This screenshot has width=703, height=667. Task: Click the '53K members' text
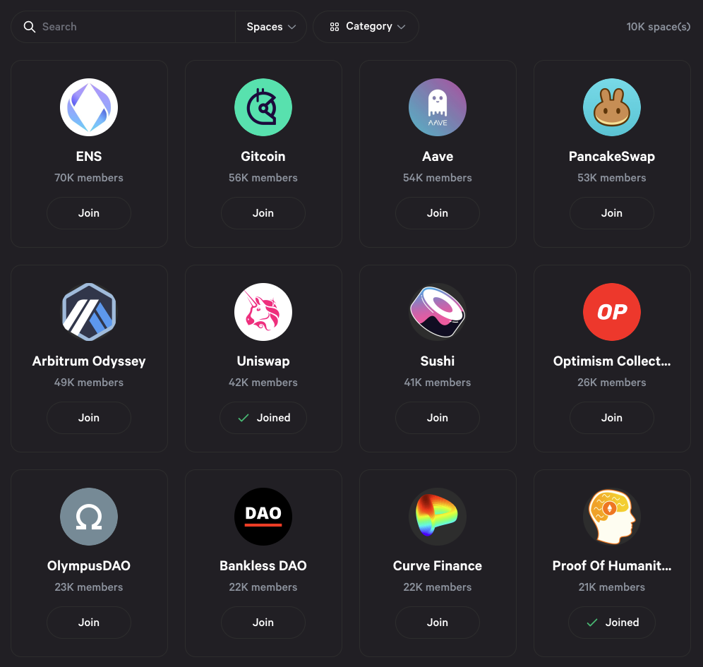(x=612, y=178)
